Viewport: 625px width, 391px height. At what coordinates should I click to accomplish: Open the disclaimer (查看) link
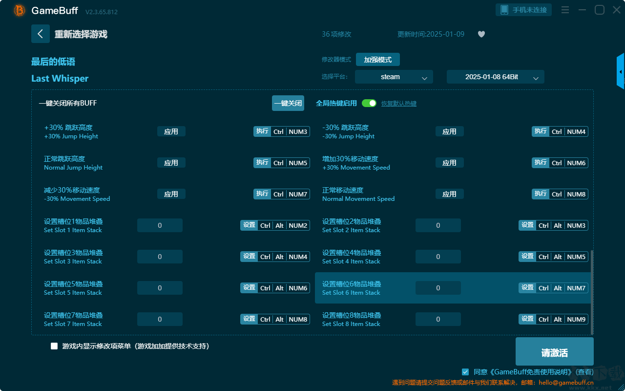[583, 372]
